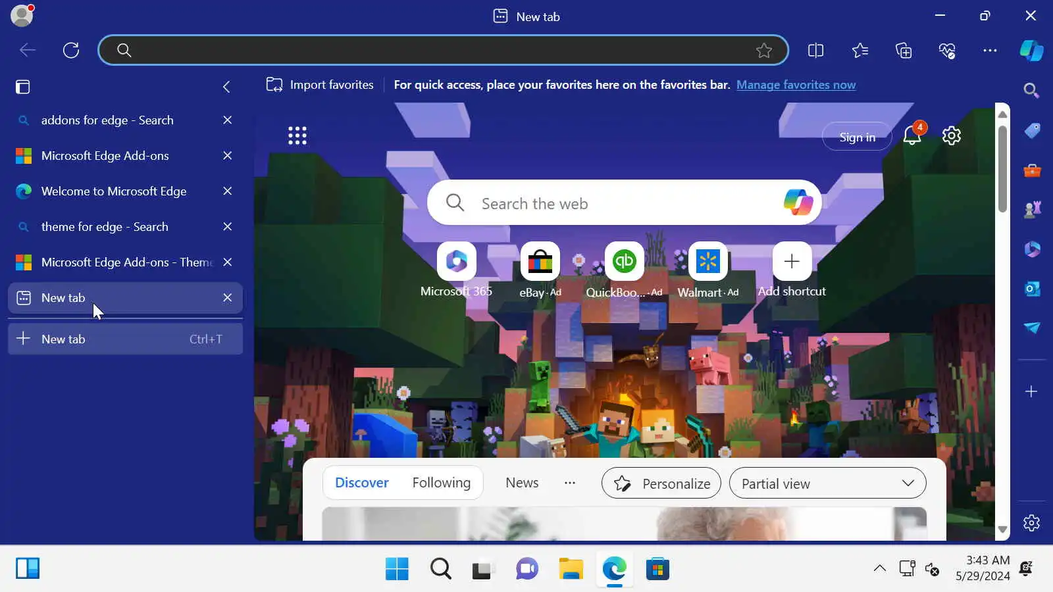This screenshot has width=1053, height=592.
Task: Click the Copilot icon in web search
Action: 798,203
